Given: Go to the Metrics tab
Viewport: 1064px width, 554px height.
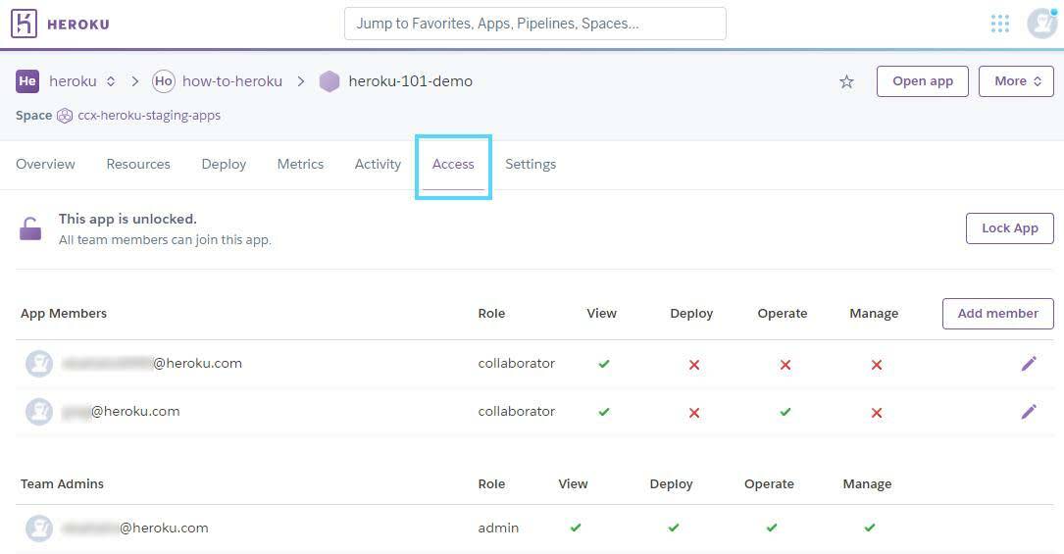Looking at the screenshot, I should pos(301,164).
